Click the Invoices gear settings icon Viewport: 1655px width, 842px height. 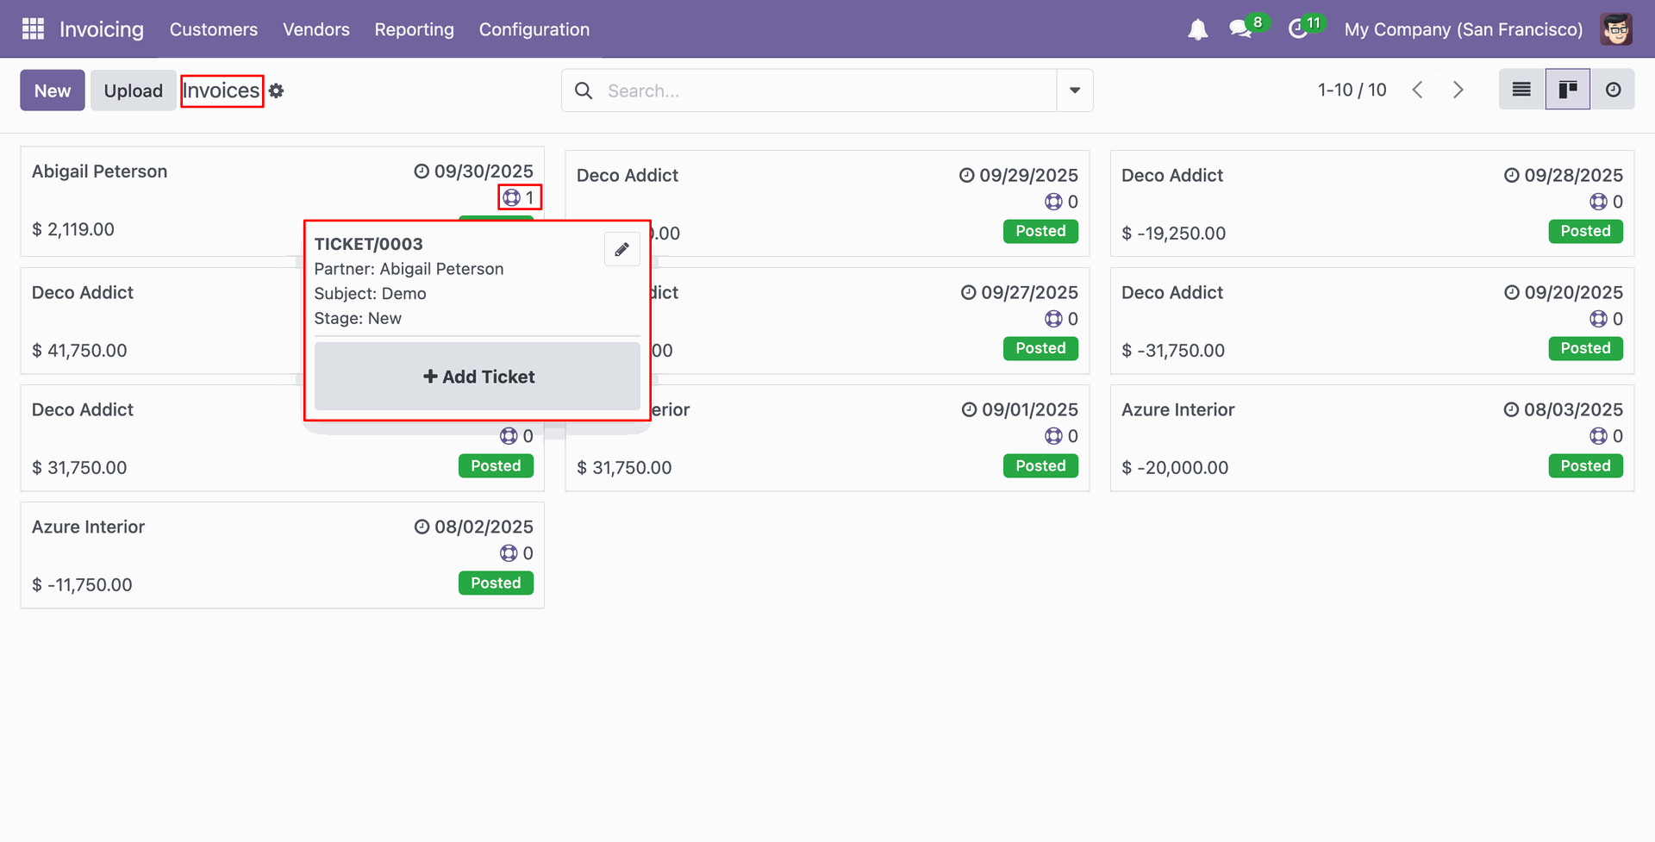point(276,90)
